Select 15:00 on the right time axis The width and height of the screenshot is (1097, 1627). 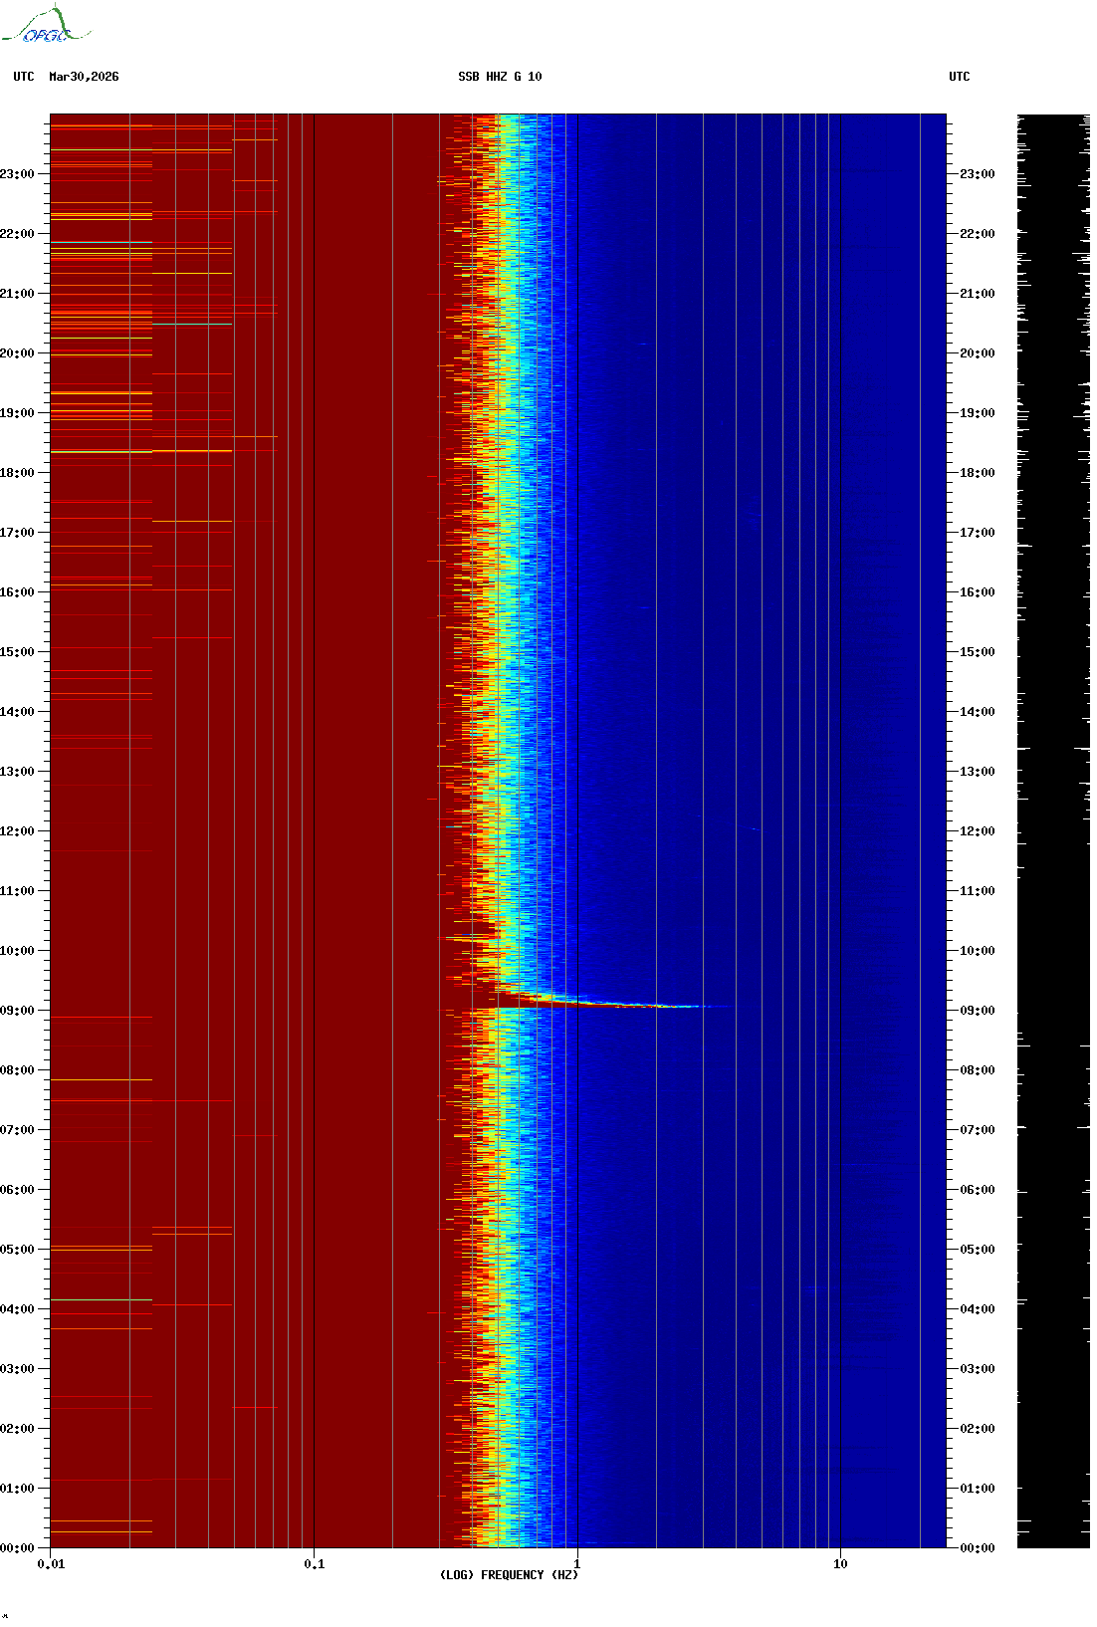click(x=978, y=652)
